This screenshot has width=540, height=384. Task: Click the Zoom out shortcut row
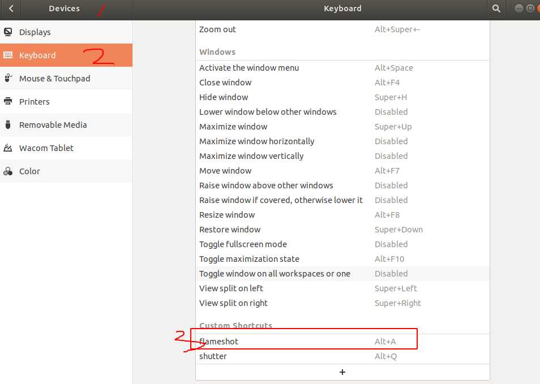[342, 29]
